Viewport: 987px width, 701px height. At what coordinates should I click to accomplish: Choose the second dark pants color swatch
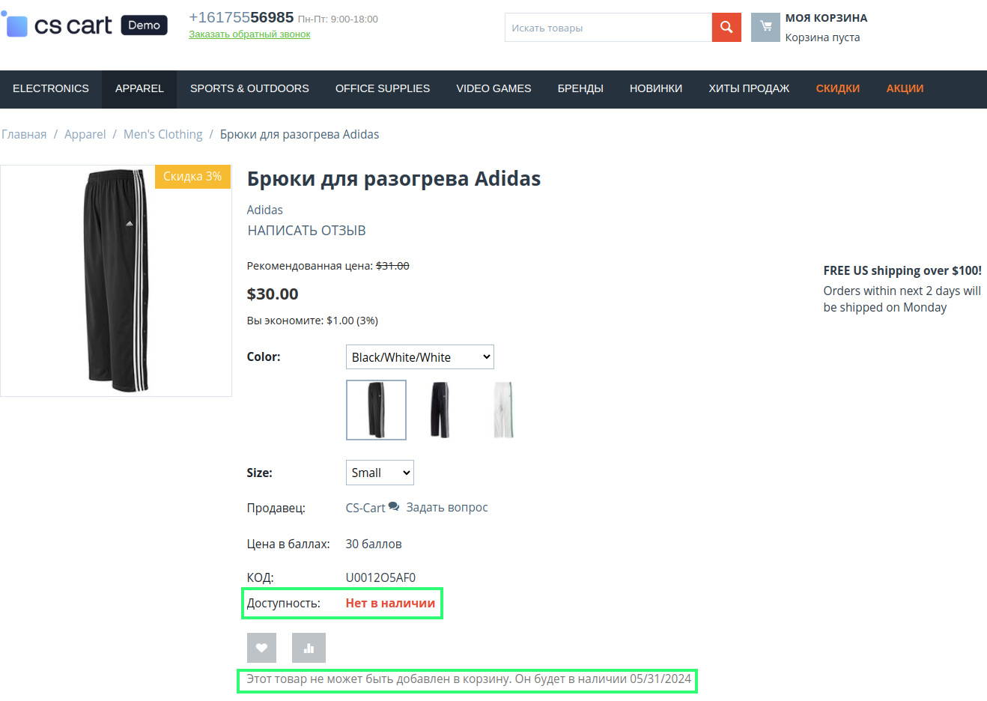[440, 410]
